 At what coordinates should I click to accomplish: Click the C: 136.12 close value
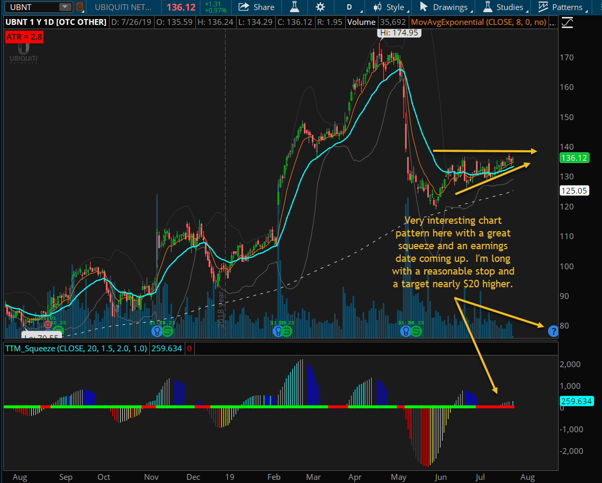[x=295, y=22]
